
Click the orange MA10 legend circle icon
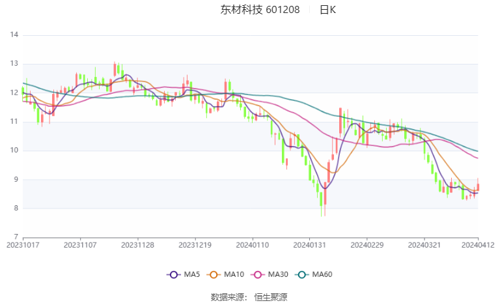[x=214, y=275]
